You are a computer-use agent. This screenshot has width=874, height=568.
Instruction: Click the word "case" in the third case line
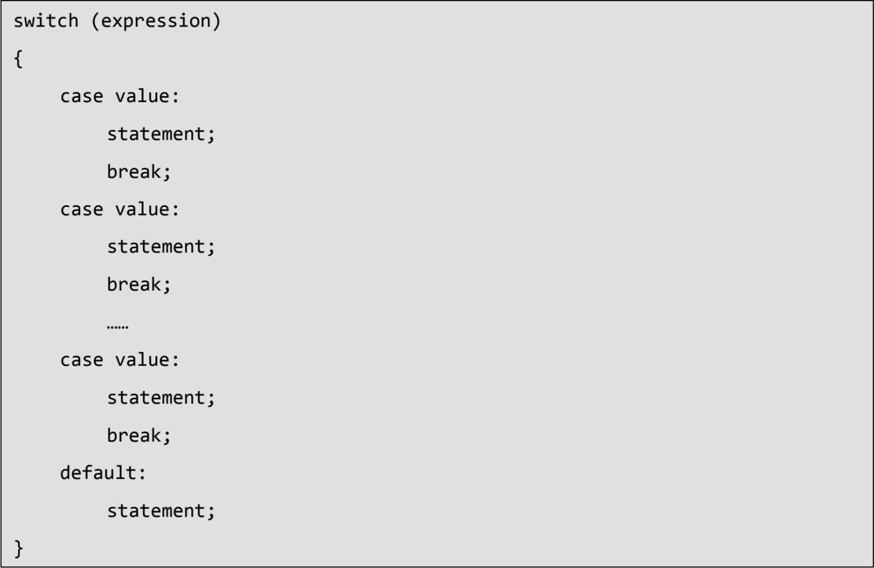coord(81,360)
